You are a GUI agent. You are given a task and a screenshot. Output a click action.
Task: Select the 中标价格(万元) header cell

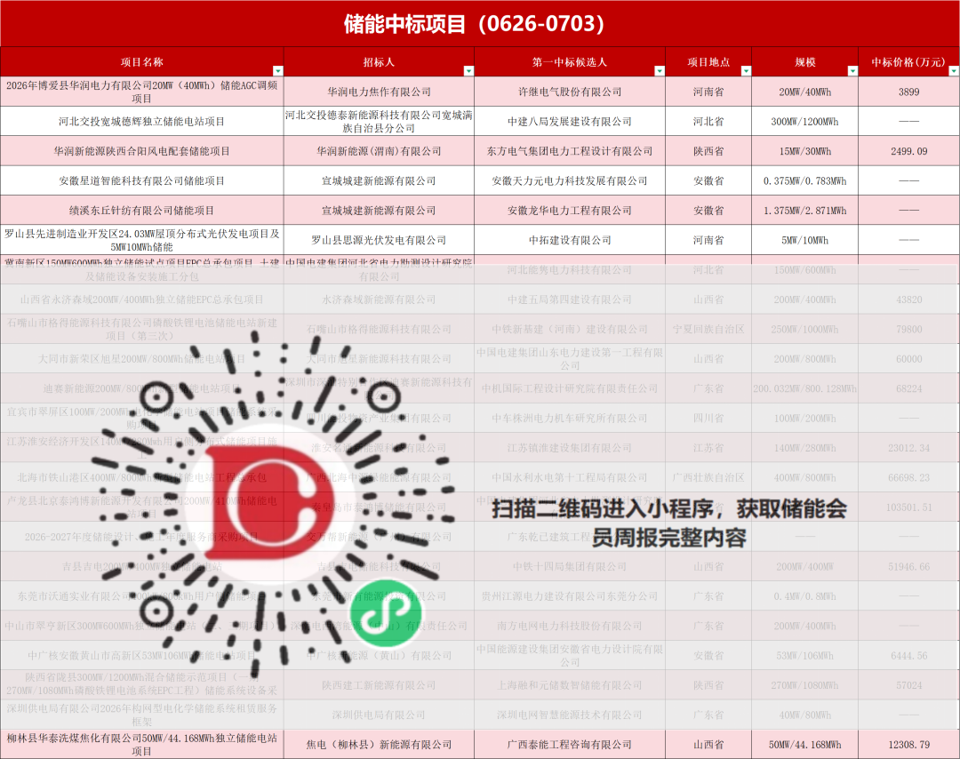908,62
